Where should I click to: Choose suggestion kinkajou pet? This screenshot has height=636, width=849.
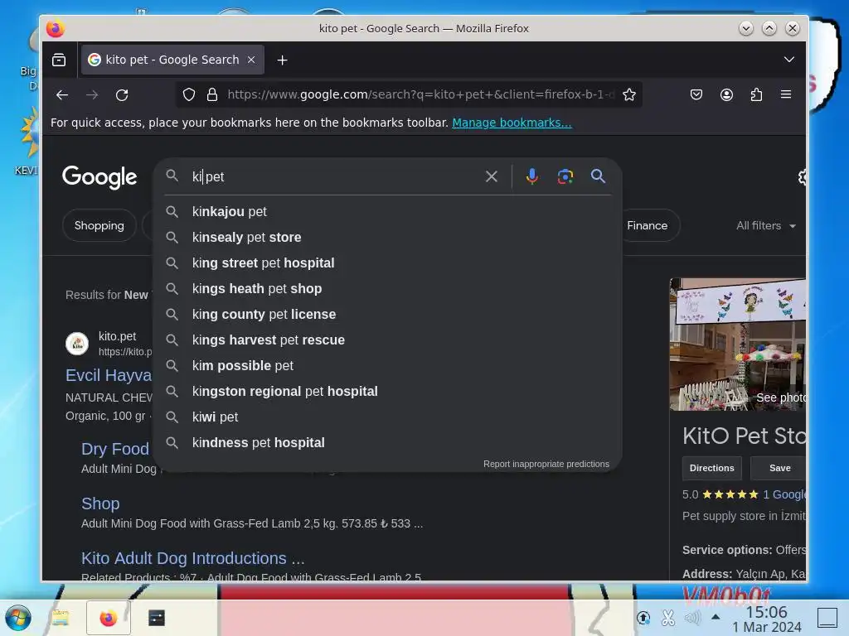(x=387, y=211)
